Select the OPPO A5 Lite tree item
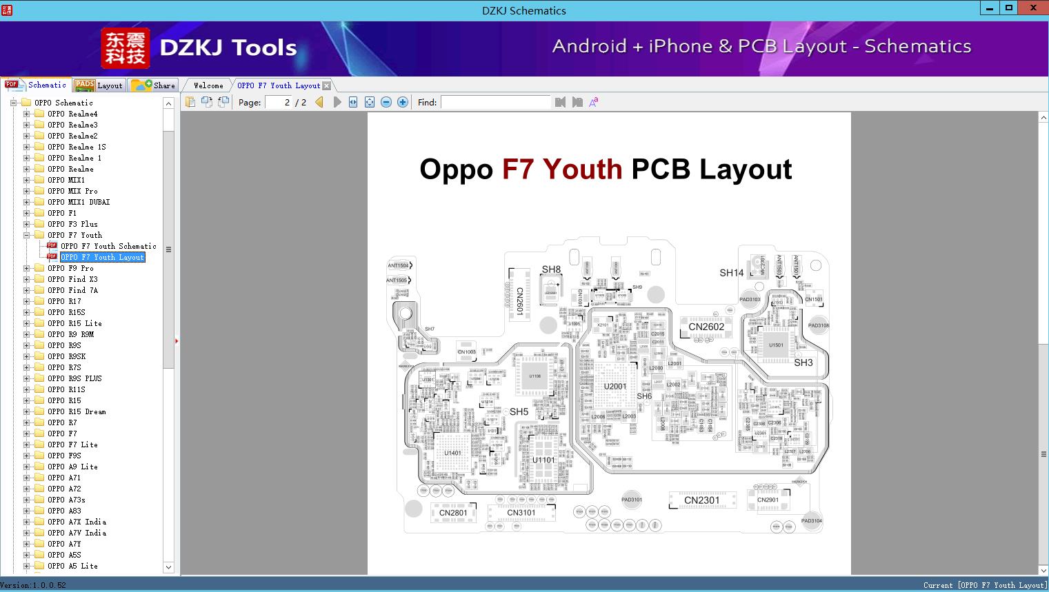Viewport: 1049px width, 592px height. (x=72, y=566)
